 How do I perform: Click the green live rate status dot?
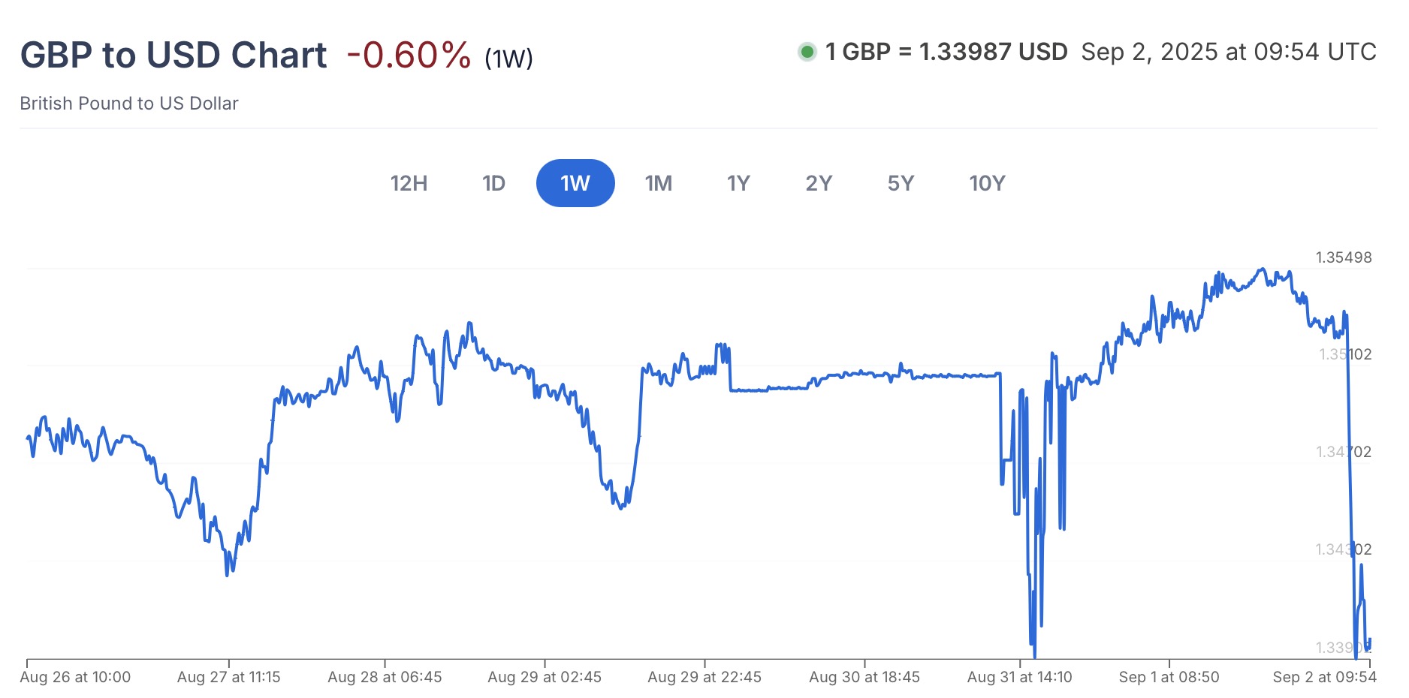tap(807, 52)
